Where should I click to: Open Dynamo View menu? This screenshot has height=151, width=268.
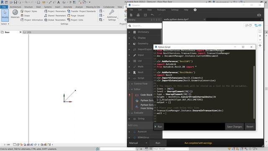[149, 10]
